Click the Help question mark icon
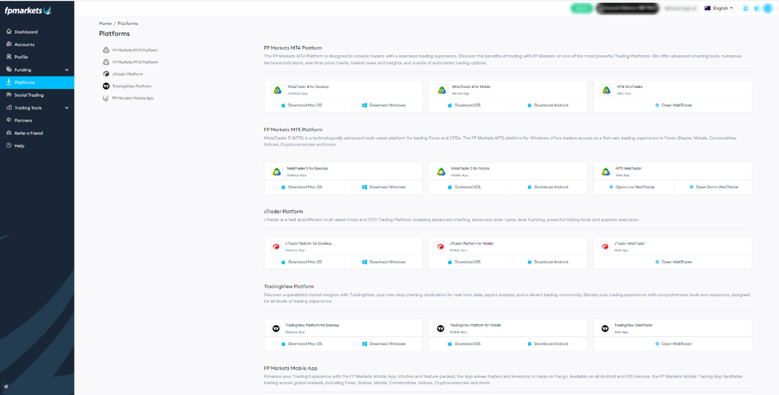 (9, 146)
